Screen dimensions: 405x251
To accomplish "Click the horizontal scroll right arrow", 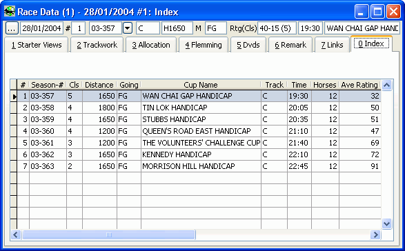I will tap(375, 234).
